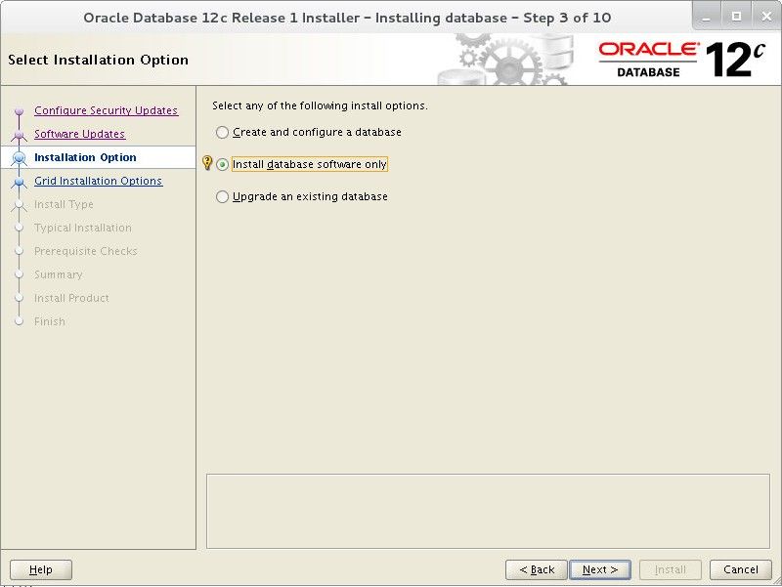Open Grid Installation Options step link

(99, 181)
